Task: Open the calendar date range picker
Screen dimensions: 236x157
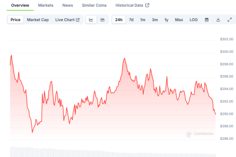Action: coord(206,20)
